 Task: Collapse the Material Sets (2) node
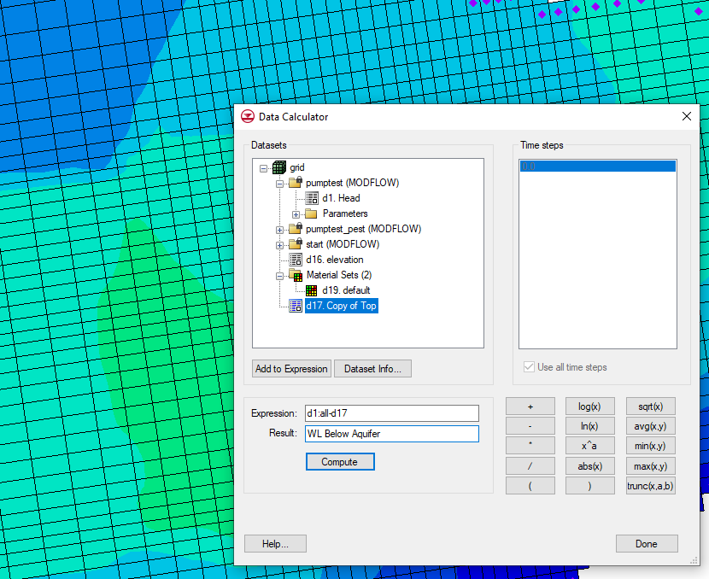279,275
